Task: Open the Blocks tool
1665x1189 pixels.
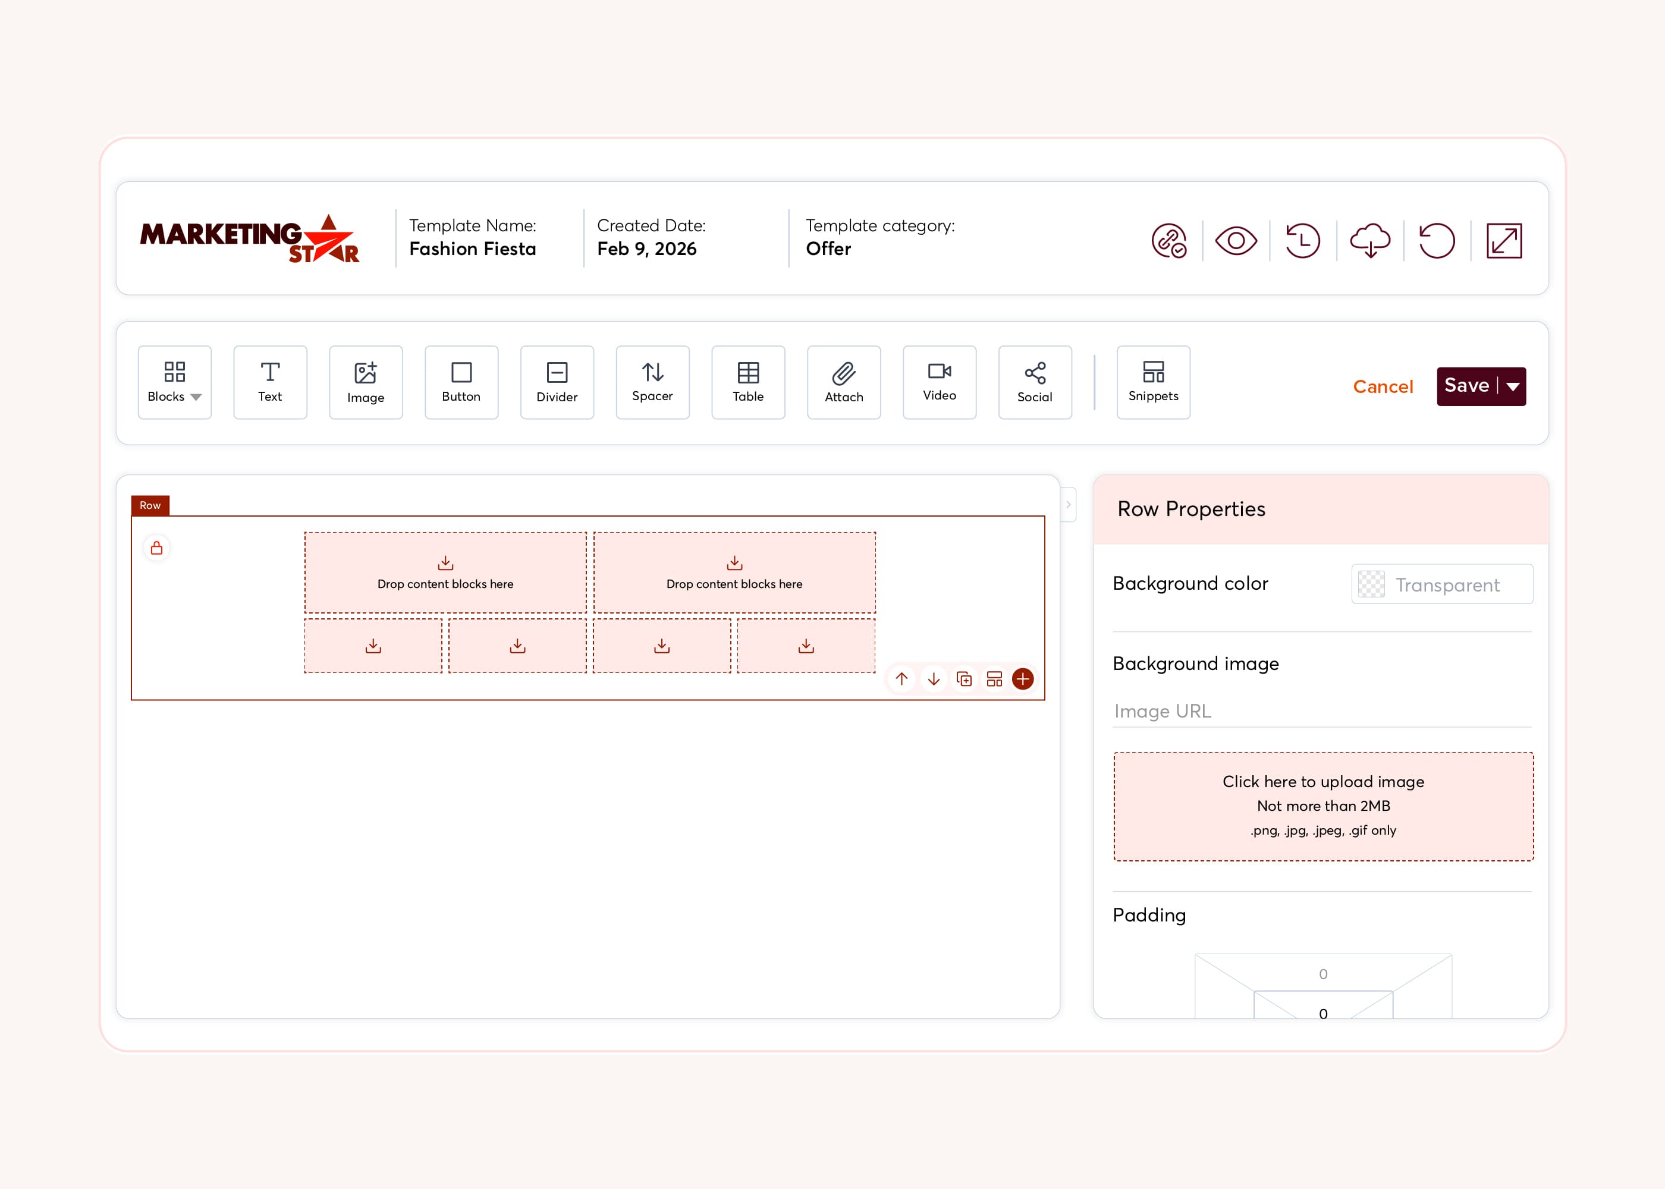Action: [x=174, y=382]
